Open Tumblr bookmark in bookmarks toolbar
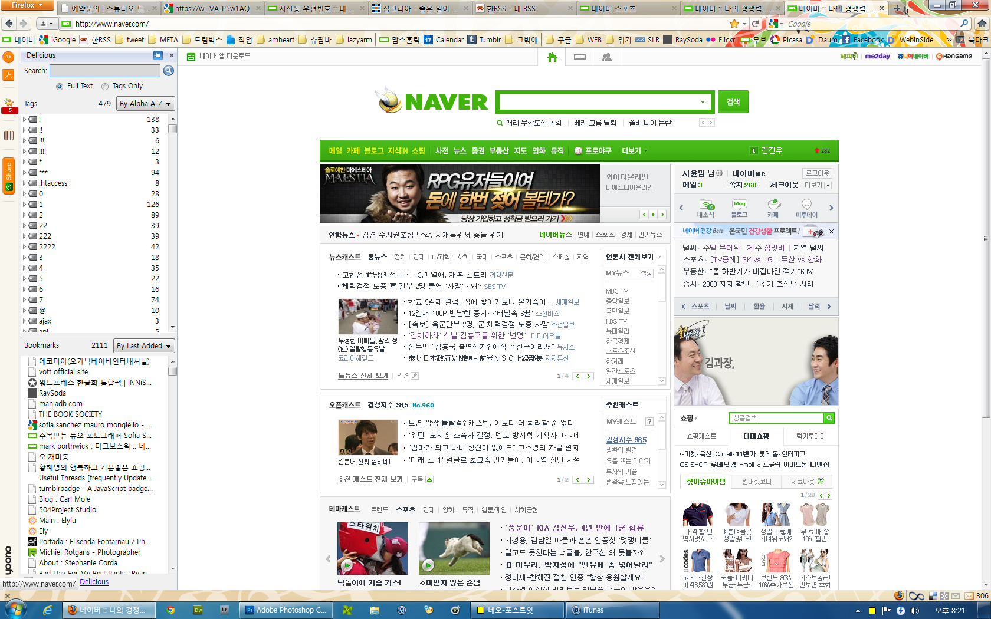Viewport: 991px width, 619px height. (484, 39)
